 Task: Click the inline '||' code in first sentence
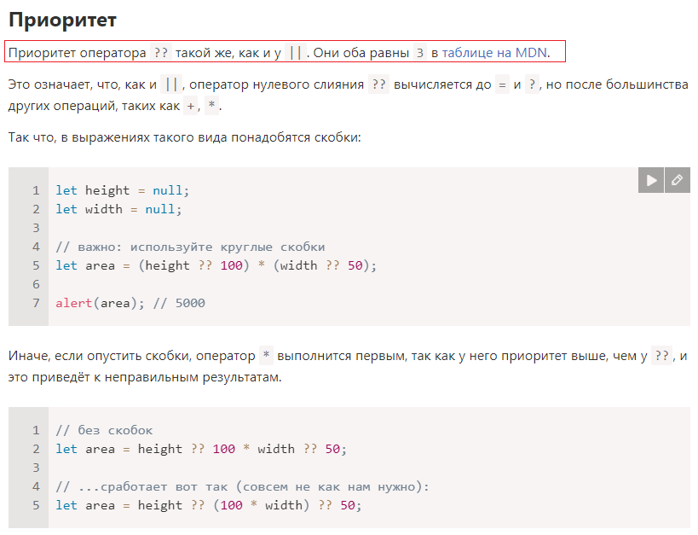[x=295, y=53]
